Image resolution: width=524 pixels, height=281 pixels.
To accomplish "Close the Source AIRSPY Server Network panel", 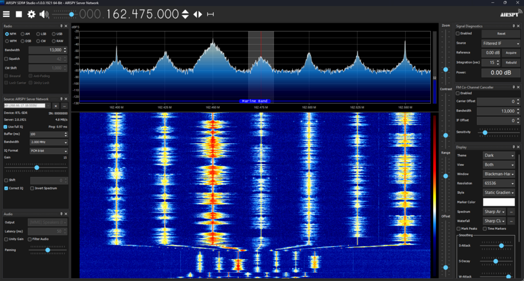I will pos(66,99).
